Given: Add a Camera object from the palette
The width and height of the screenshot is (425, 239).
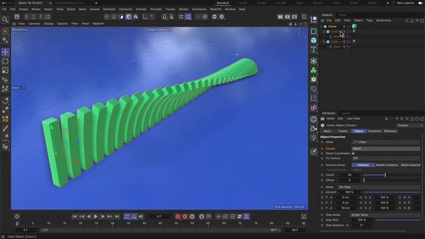Looking at the screenshot, I should pos(313,128).
